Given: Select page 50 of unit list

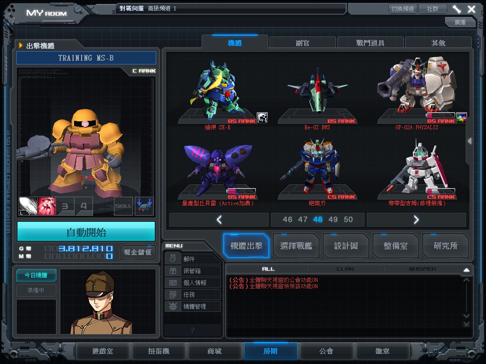Looking at the screenshot, I should click(x=348, y=219).
